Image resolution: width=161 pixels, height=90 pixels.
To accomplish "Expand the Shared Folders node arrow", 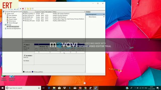I will [6, 19].
